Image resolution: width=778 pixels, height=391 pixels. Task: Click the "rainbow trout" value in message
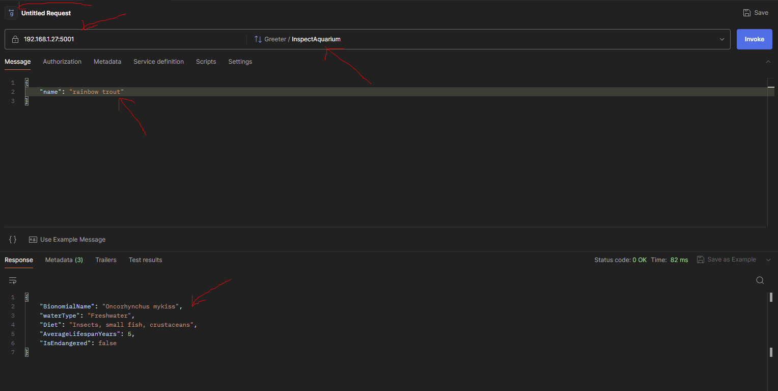97,92
